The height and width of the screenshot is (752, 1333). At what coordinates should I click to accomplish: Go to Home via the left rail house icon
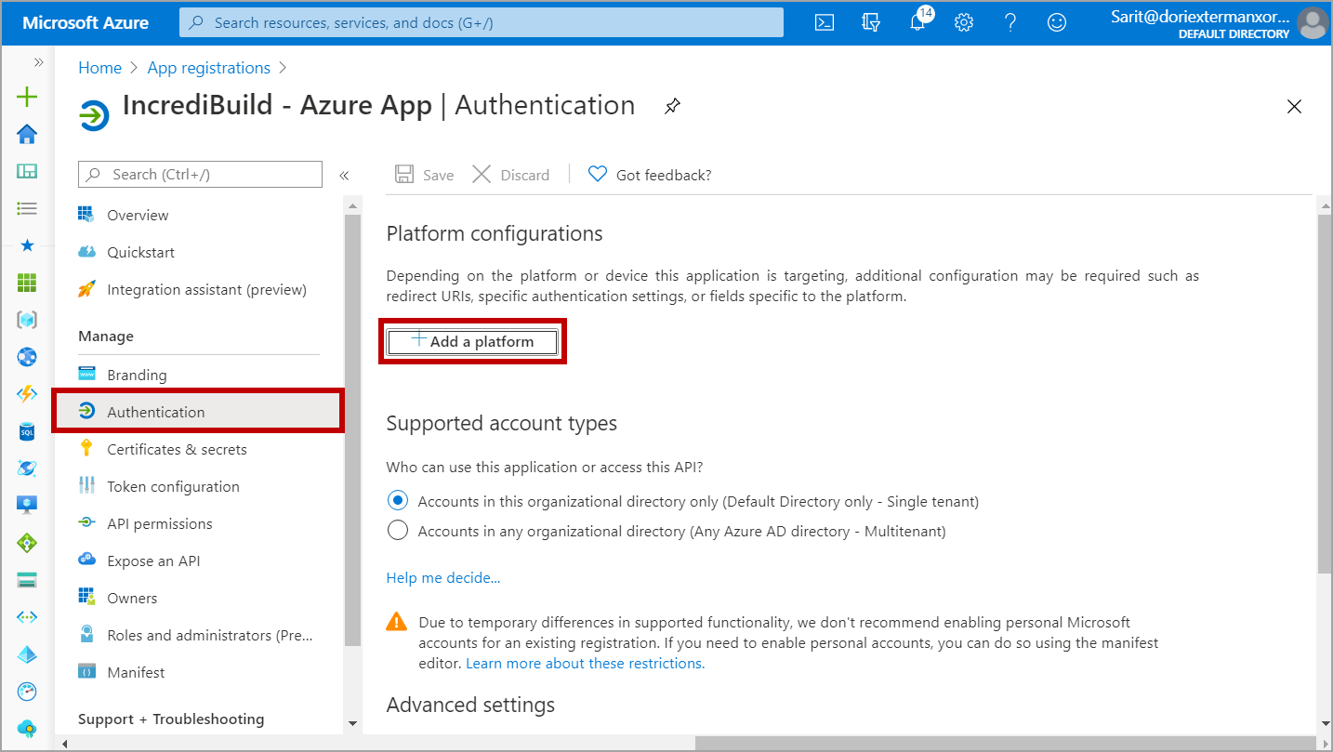27,134
